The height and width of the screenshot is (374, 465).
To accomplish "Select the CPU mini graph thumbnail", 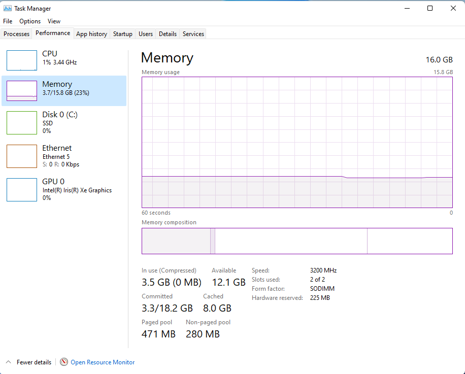I will [22, 60].
